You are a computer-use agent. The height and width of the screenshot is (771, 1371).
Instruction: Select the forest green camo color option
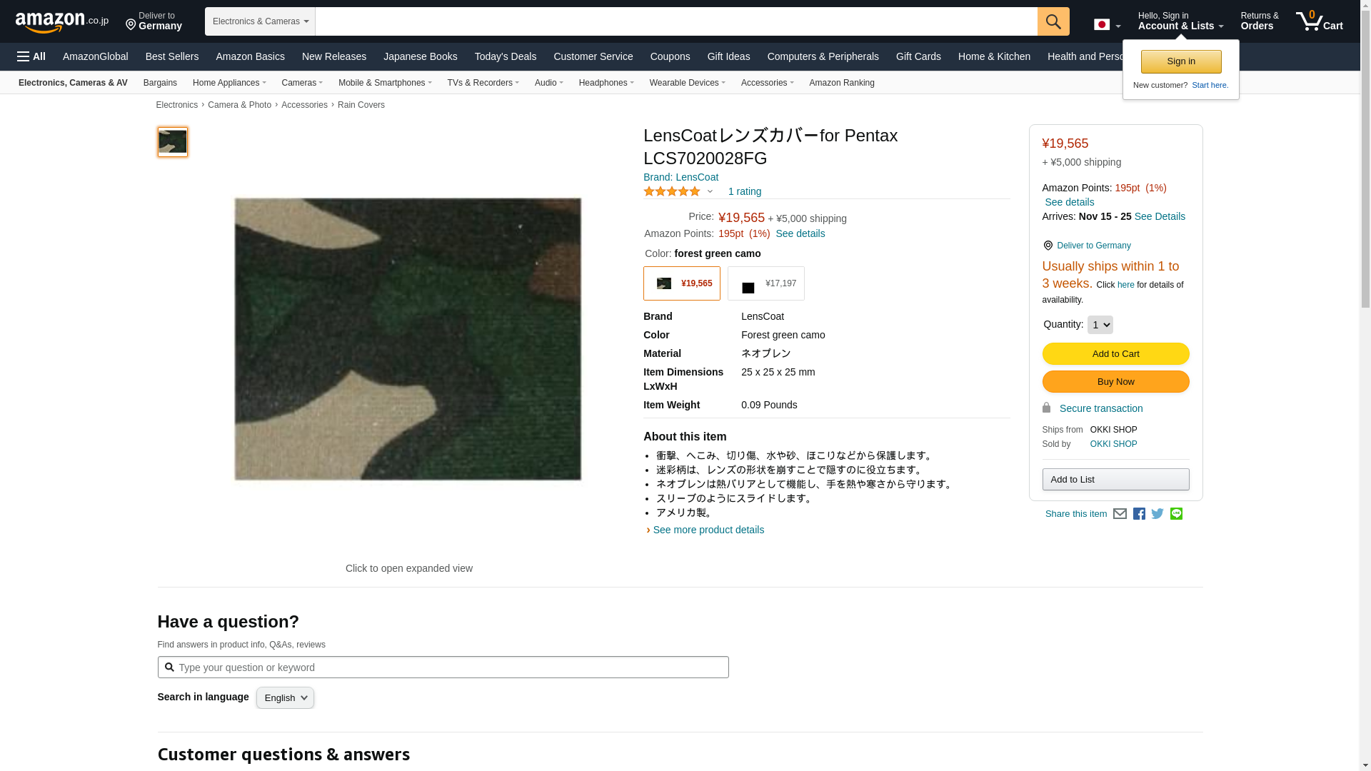pos(682,283)
